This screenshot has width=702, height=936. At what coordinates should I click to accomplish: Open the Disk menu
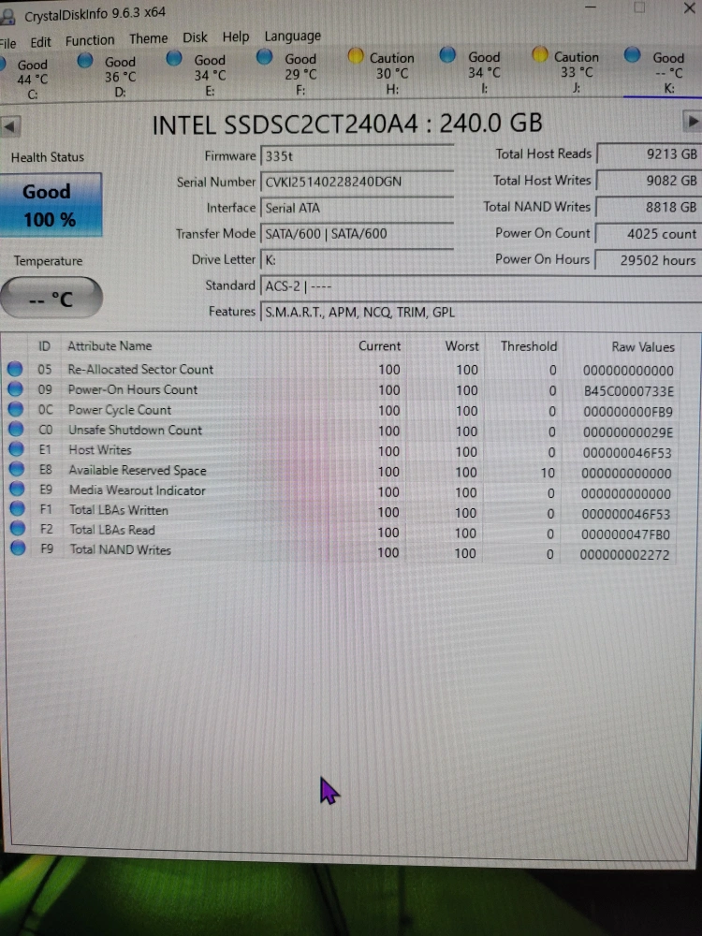click(x=195, y=37)
